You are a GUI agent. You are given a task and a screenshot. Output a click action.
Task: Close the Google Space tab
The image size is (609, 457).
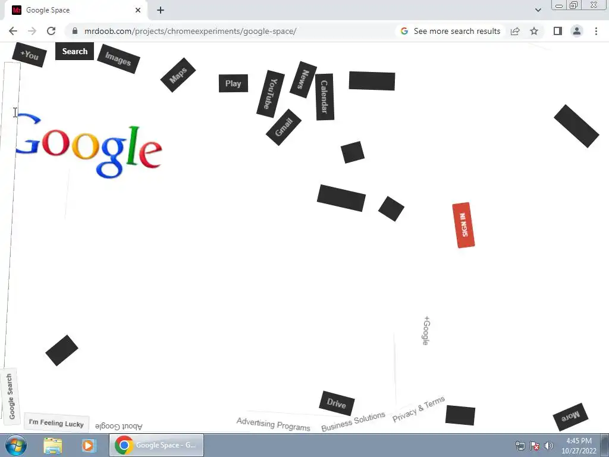click(x=138, y=11)
